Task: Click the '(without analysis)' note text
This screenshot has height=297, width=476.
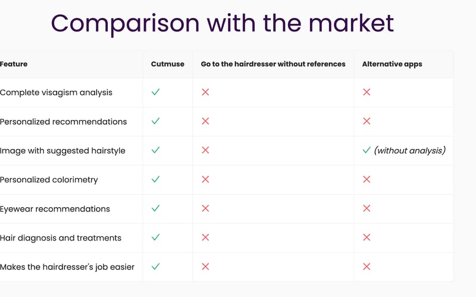Action: [409, 151]
